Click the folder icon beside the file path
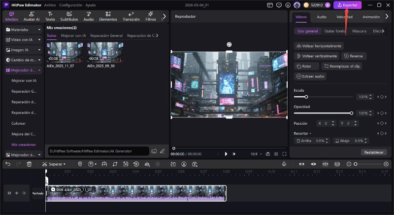 pyautogui.click(x=154, y=151)
